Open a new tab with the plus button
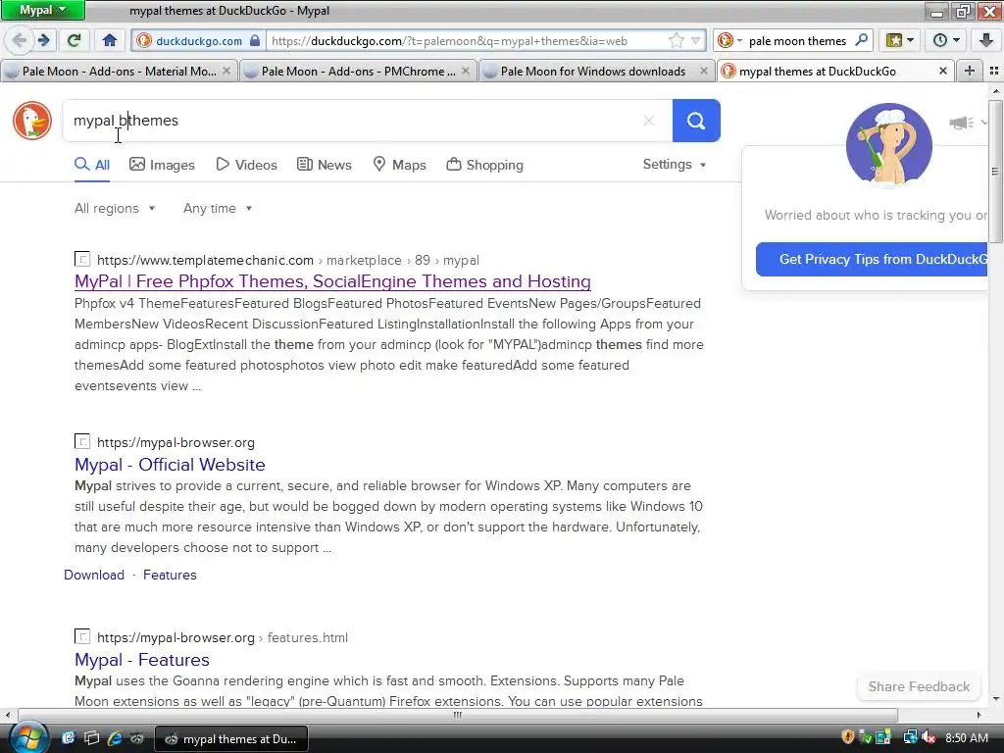1004x753 pixels. (x=970, y=71)
